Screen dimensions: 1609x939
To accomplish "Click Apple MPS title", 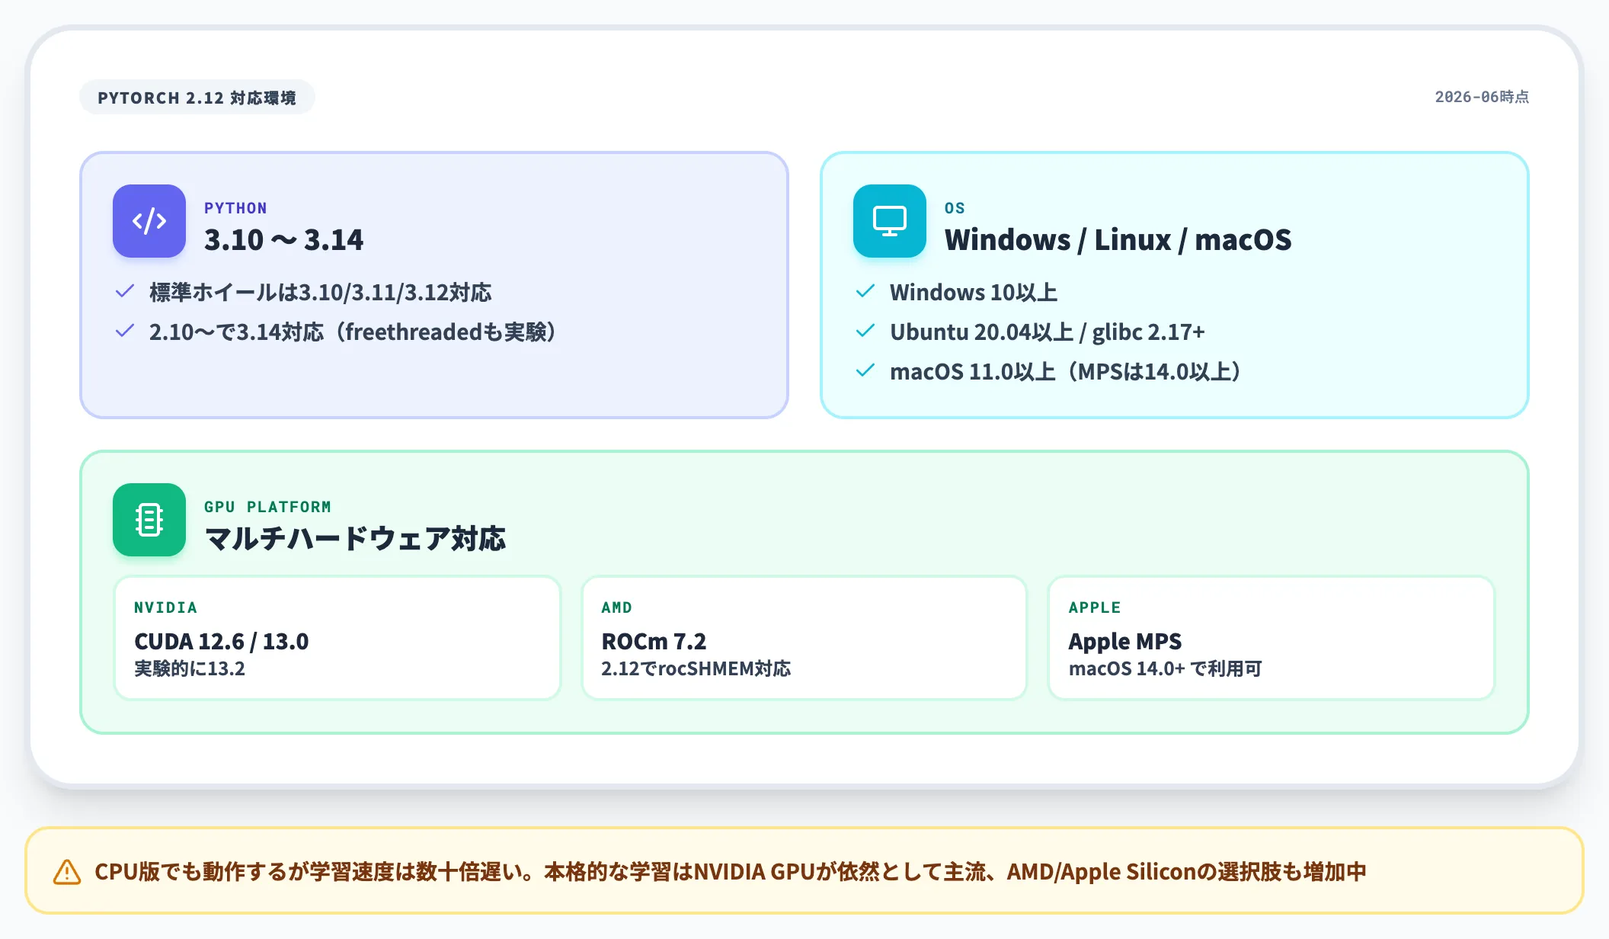I will point(1125,641).
